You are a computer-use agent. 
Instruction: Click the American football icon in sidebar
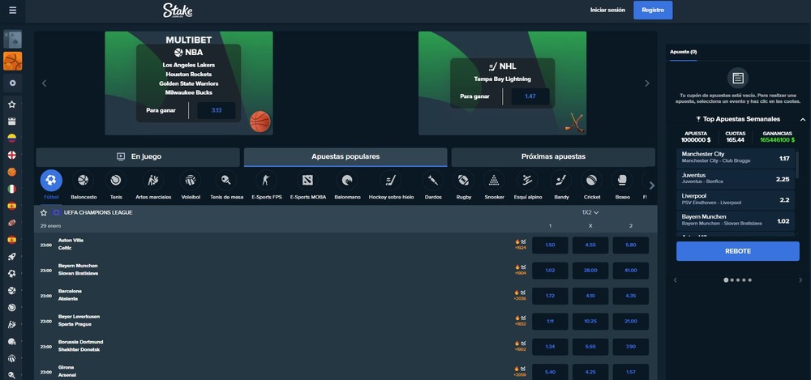pos(12,223)
